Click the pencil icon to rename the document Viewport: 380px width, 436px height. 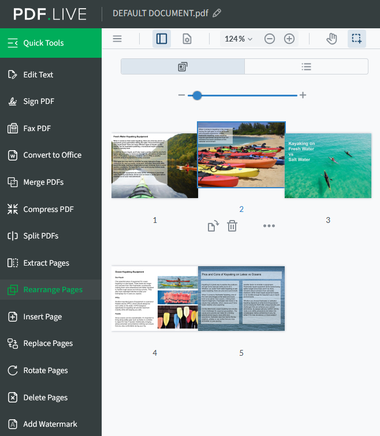(x=217, y=13)
